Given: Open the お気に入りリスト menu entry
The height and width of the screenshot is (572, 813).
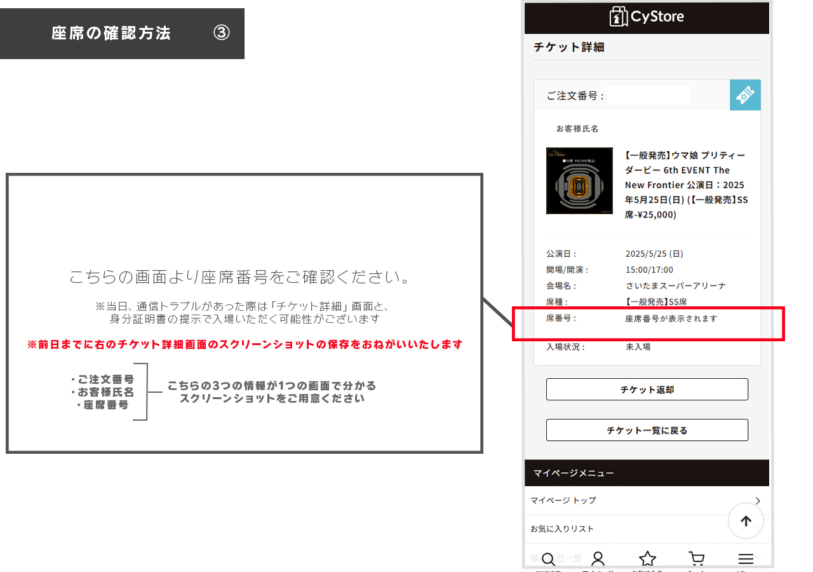Looking at the screenshot, I should click(647, 529).
